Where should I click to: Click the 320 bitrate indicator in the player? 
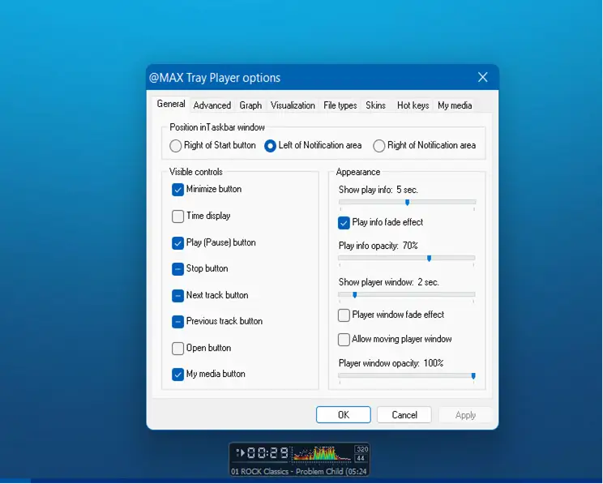(x=361, y=449)
